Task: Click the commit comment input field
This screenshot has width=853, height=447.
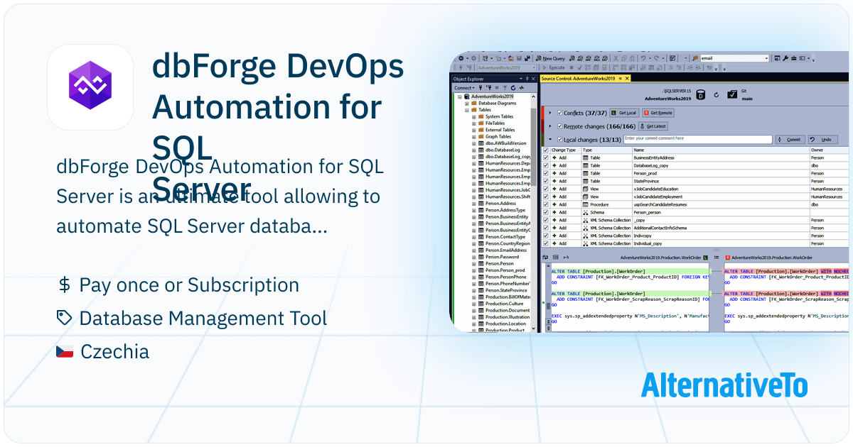Action: 697,139
